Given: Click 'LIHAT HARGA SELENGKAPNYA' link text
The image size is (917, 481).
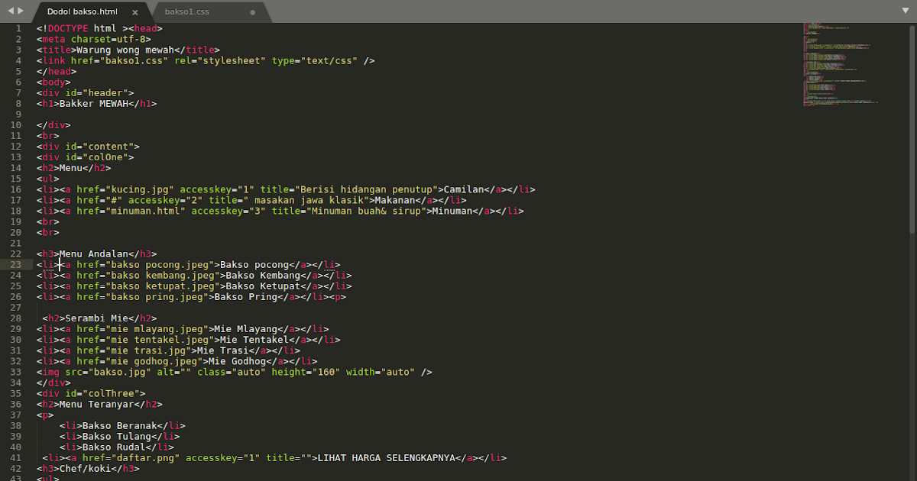Looking at the screenshot, I should tap(386, 458).
